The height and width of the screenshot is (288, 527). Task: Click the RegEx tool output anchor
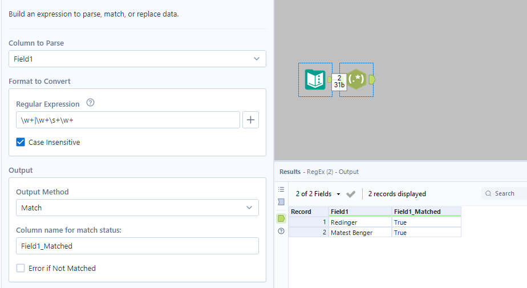coord(372,79)
